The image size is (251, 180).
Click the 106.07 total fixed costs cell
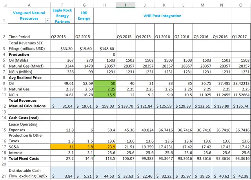[x=125, y=158]
